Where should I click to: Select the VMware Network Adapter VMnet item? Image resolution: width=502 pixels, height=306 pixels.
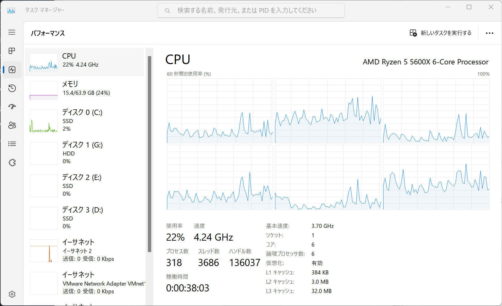point(84,283)
